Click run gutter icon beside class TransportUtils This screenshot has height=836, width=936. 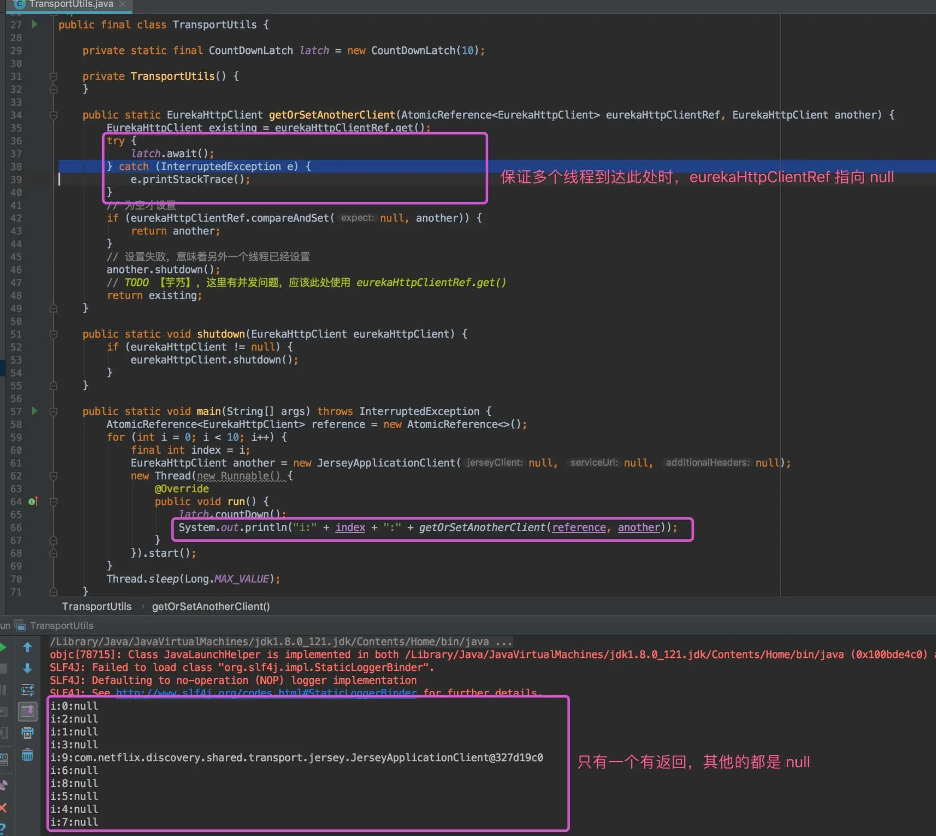(34, 24)
